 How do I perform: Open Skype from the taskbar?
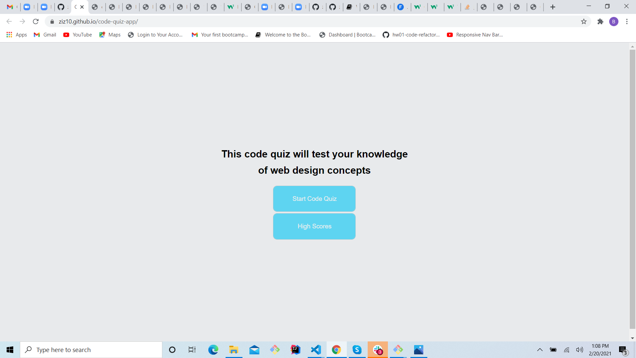[x=357, y=350]
